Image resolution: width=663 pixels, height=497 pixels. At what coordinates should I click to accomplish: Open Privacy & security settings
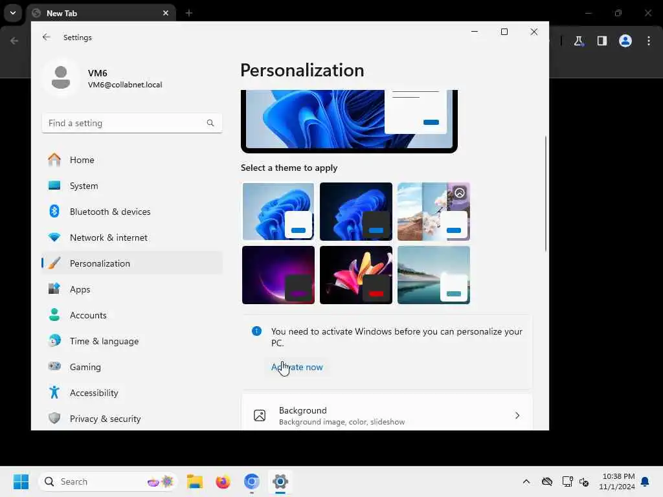[x=132, y=419]
